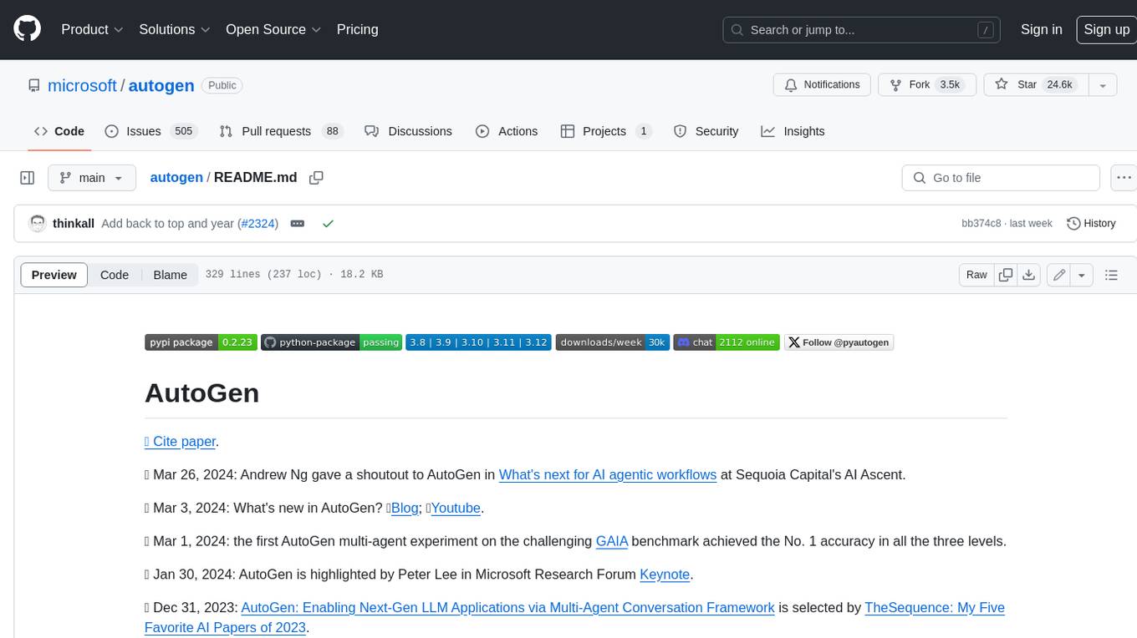Viewport: 1137px width, 638px height.
Task: Open the Insights tab
Action: pyautogui.click(x=793, y=131)
